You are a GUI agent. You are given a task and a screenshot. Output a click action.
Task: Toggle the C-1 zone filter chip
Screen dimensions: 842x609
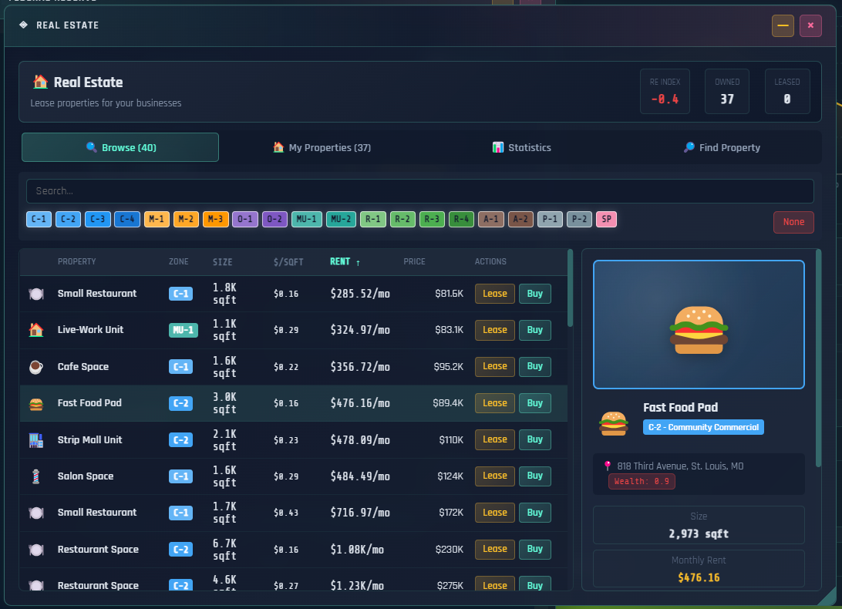tap(39, 220)
